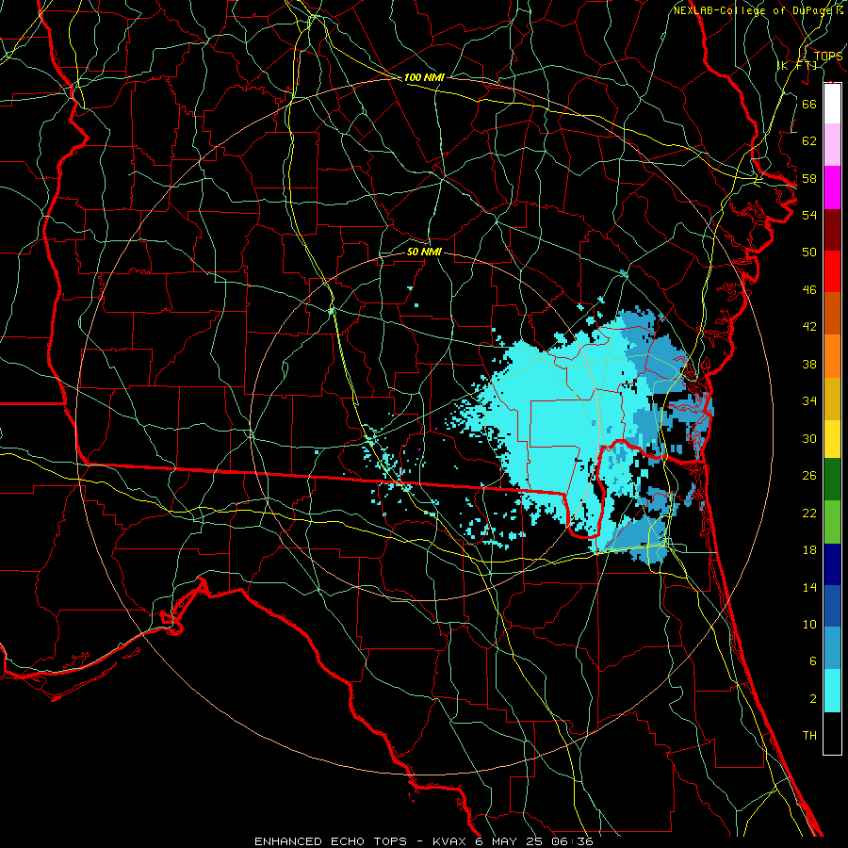
Task: Click the '6 MAY 25' date text
Action: coord(511,841)
